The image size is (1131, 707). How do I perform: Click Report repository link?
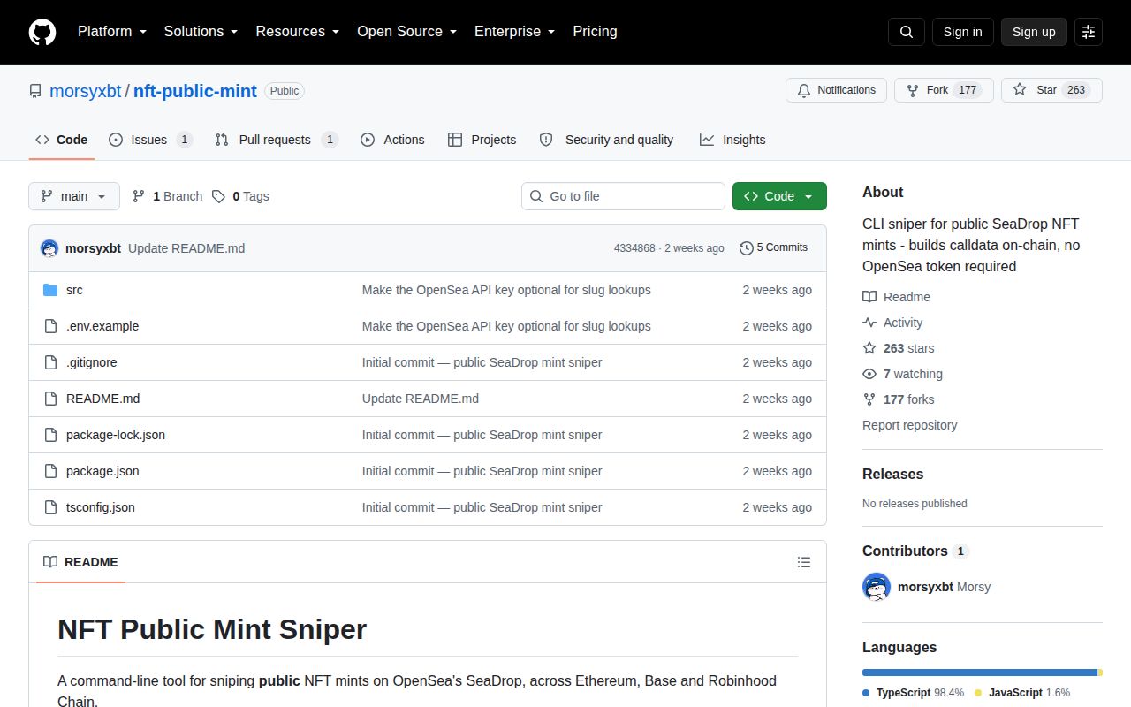tap(910, 425)
